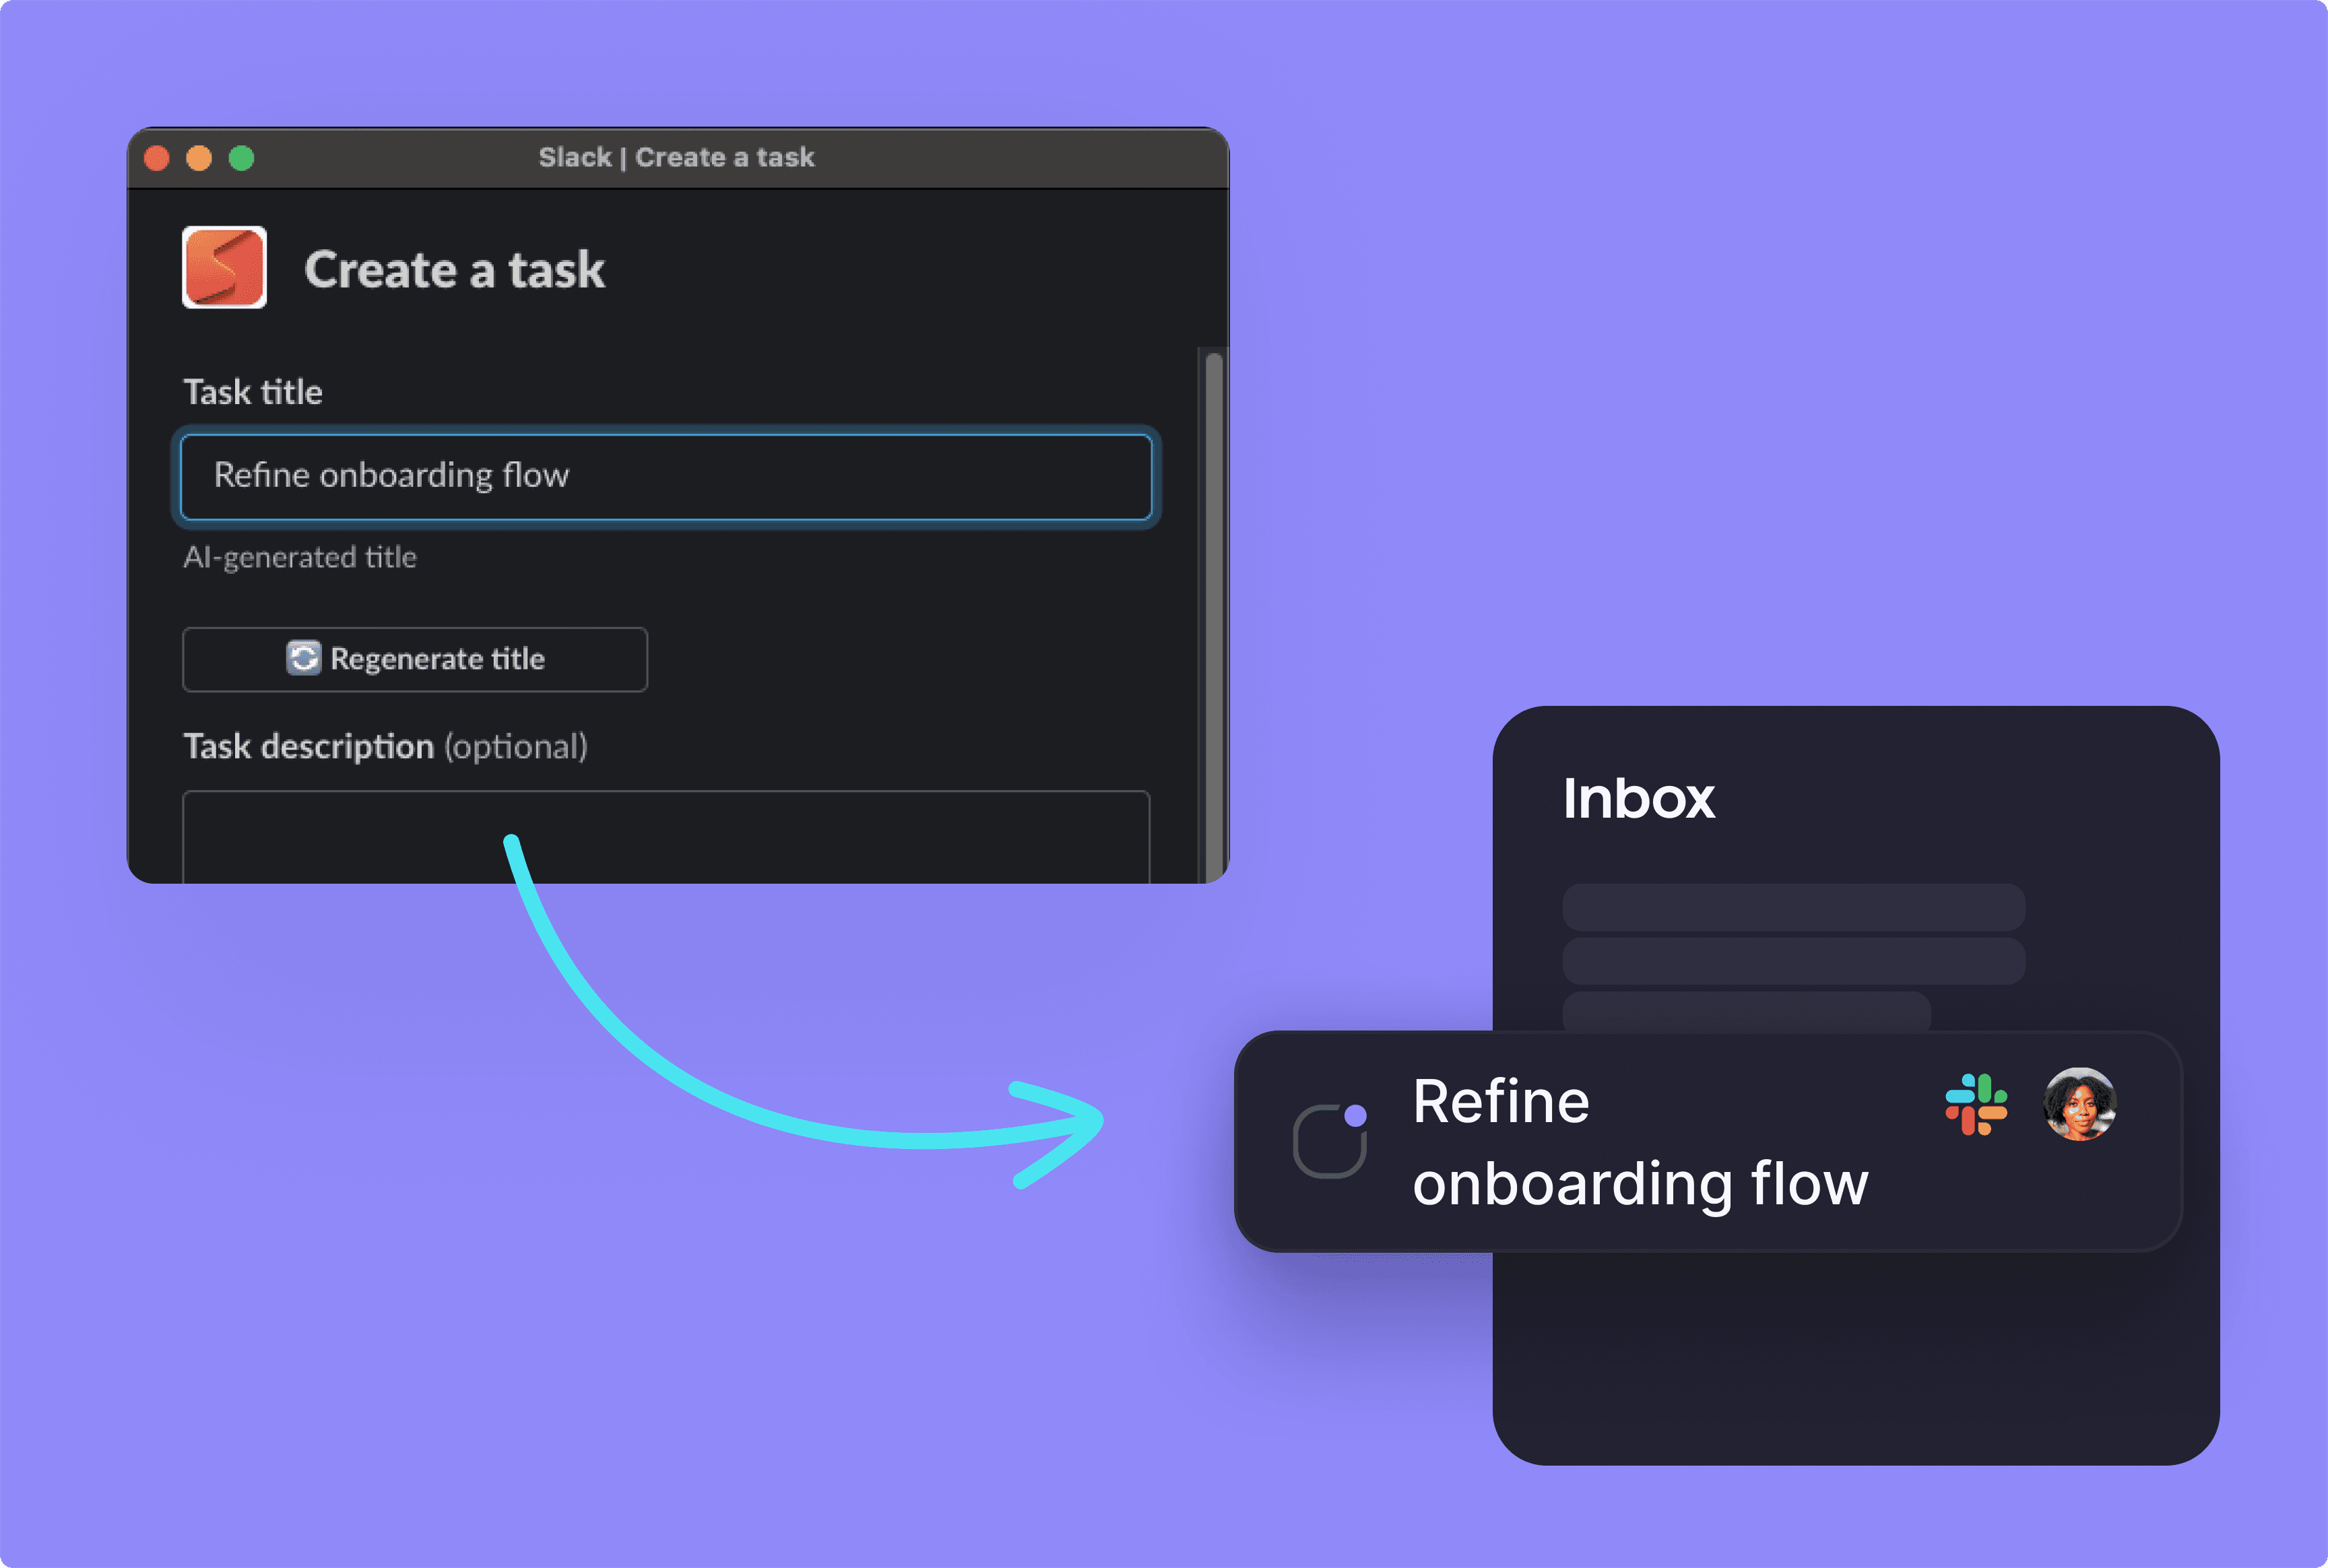The height and width of the screenshot is (1568, 2328).
Task: Click the Regenerate title button
Action: point(415,659)
